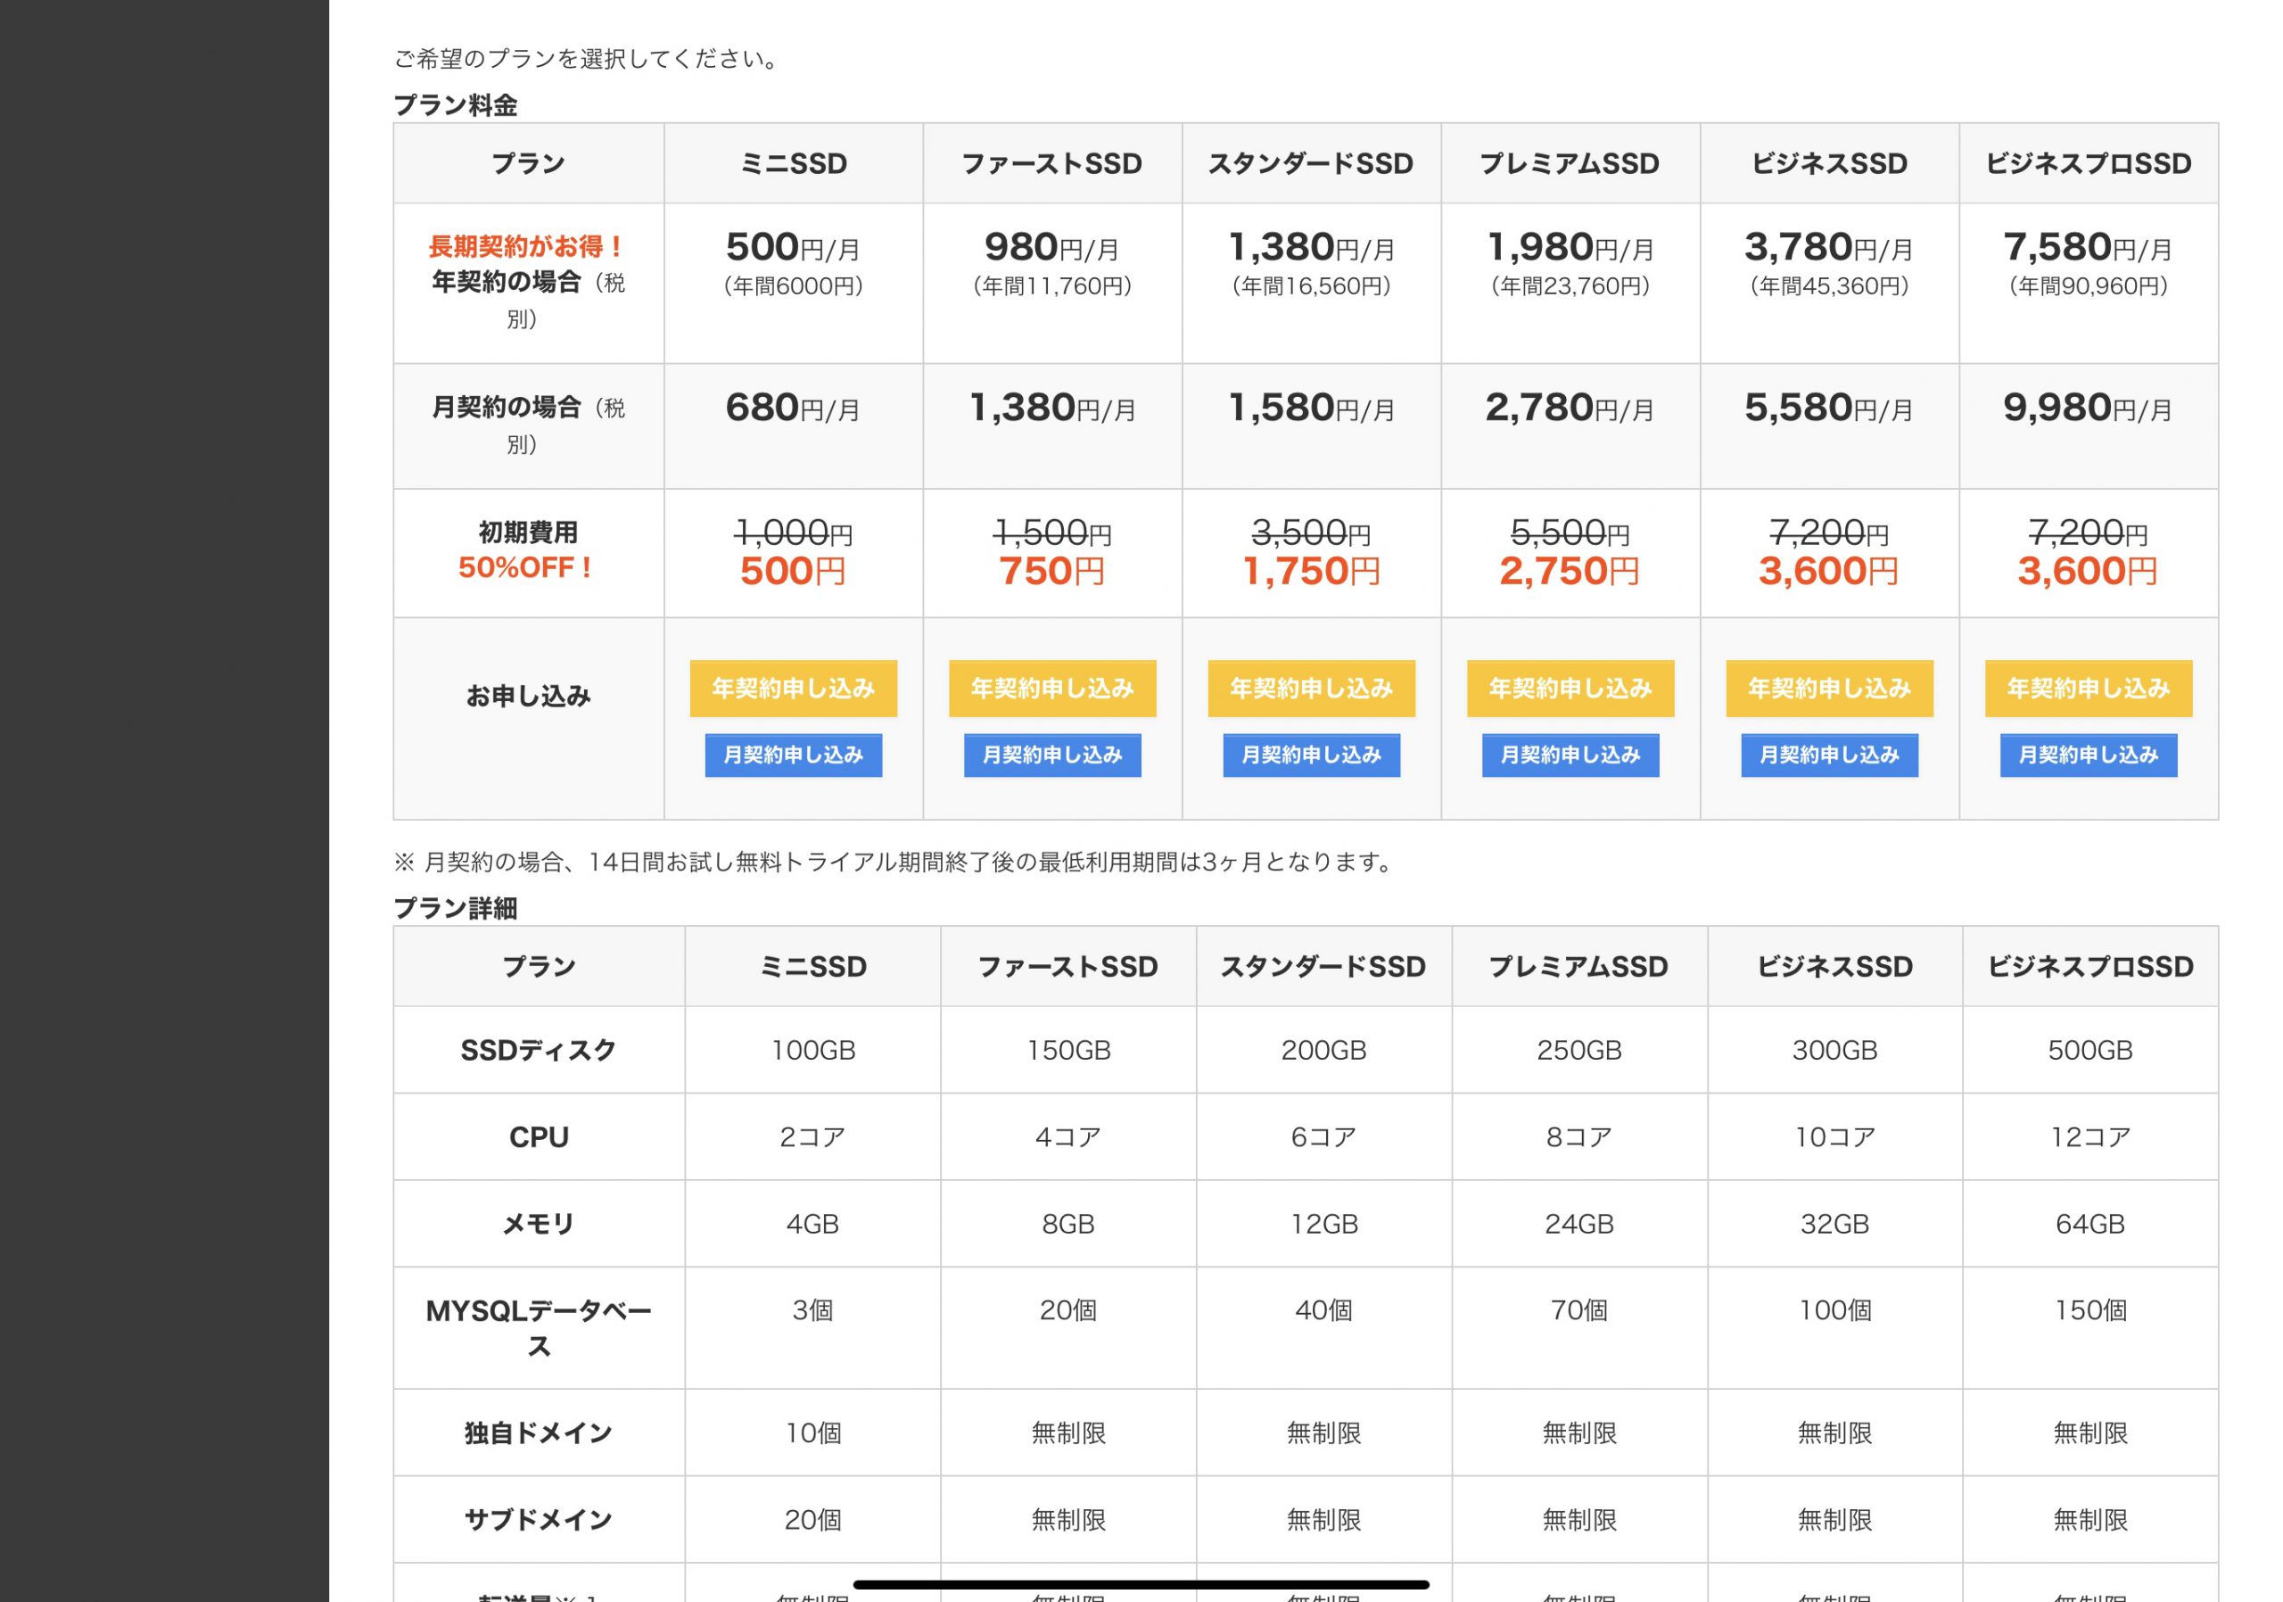Select the 64GB memory cell
The image size is (2283, 1602).
click(2090, 1223)
